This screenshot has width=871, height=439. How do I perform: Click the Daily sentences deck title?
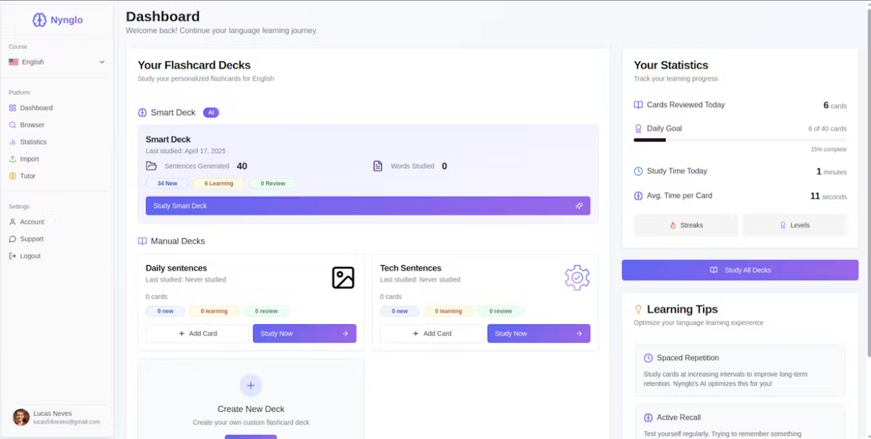176,268
